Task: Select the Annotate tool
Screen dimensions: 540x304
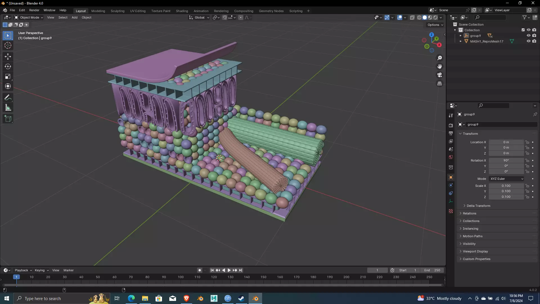Action: pos(8,98)
